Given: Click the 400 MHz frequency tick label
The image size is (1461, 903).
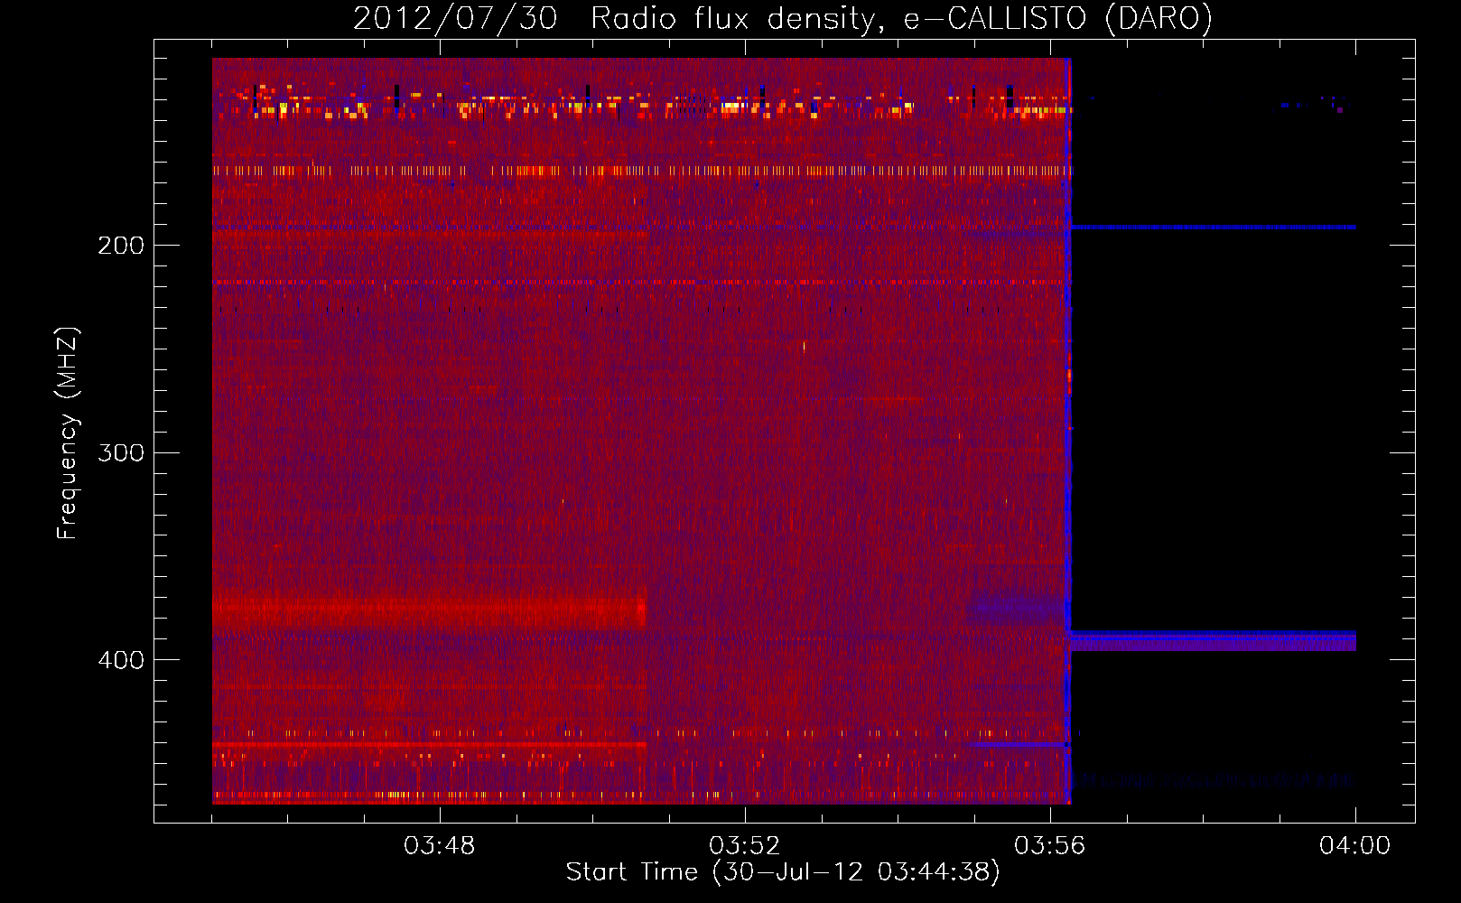Looking at the screenshot, I should 121,660.
